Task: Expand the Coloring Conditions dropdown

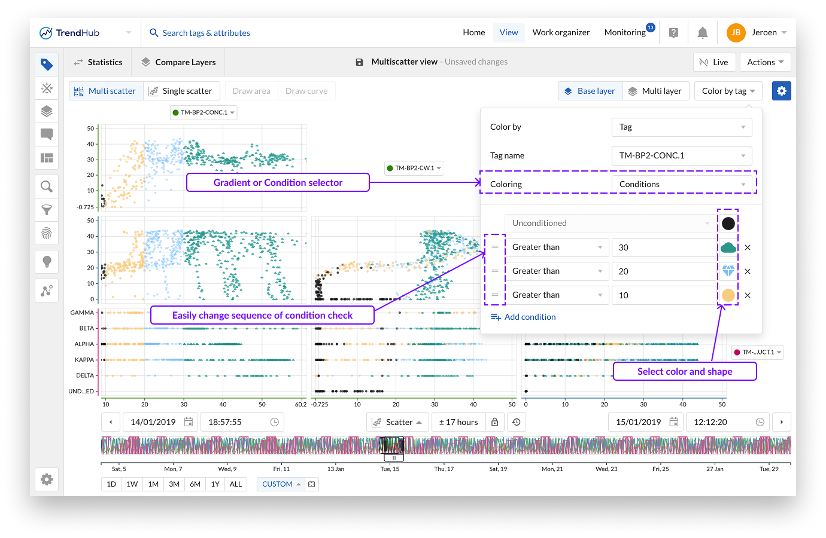Action: coord(681,184)
